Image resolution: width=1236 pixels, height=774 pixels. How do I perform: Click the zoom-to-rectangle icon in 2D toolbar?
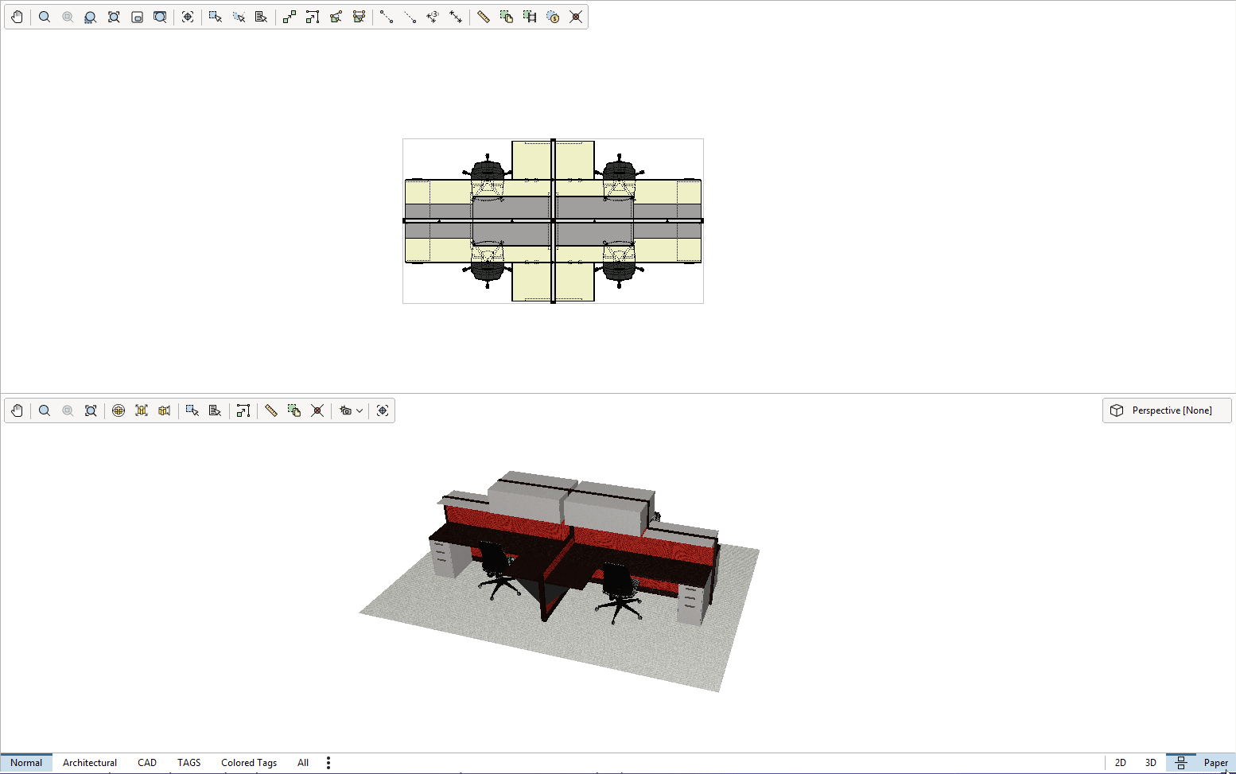click(137, 17)
